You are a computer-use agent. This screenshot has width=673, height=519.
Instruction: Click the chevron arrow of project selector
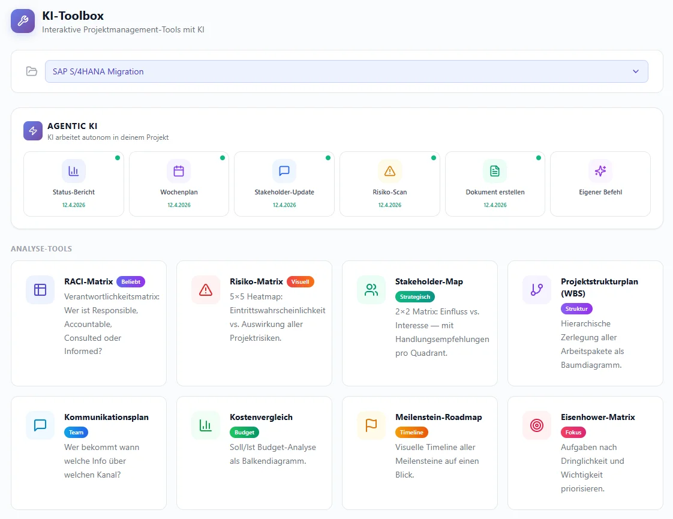pyautogui.click(x=636, y=71)
